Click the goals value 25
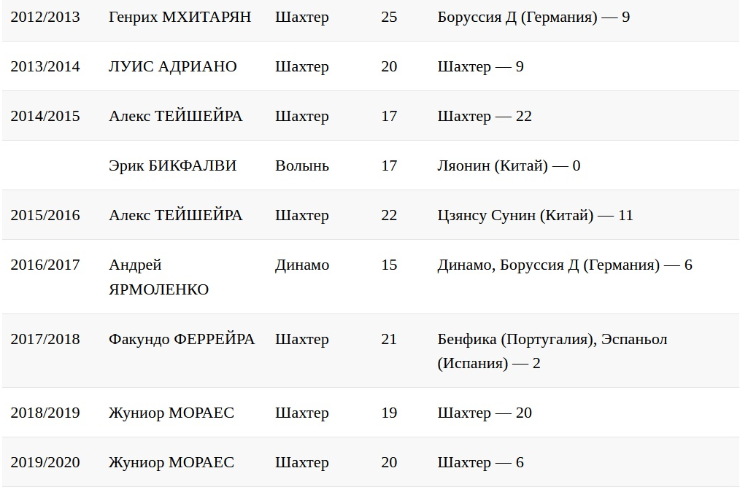The height and width of the screenshot is (495, 748). point(389,17)
